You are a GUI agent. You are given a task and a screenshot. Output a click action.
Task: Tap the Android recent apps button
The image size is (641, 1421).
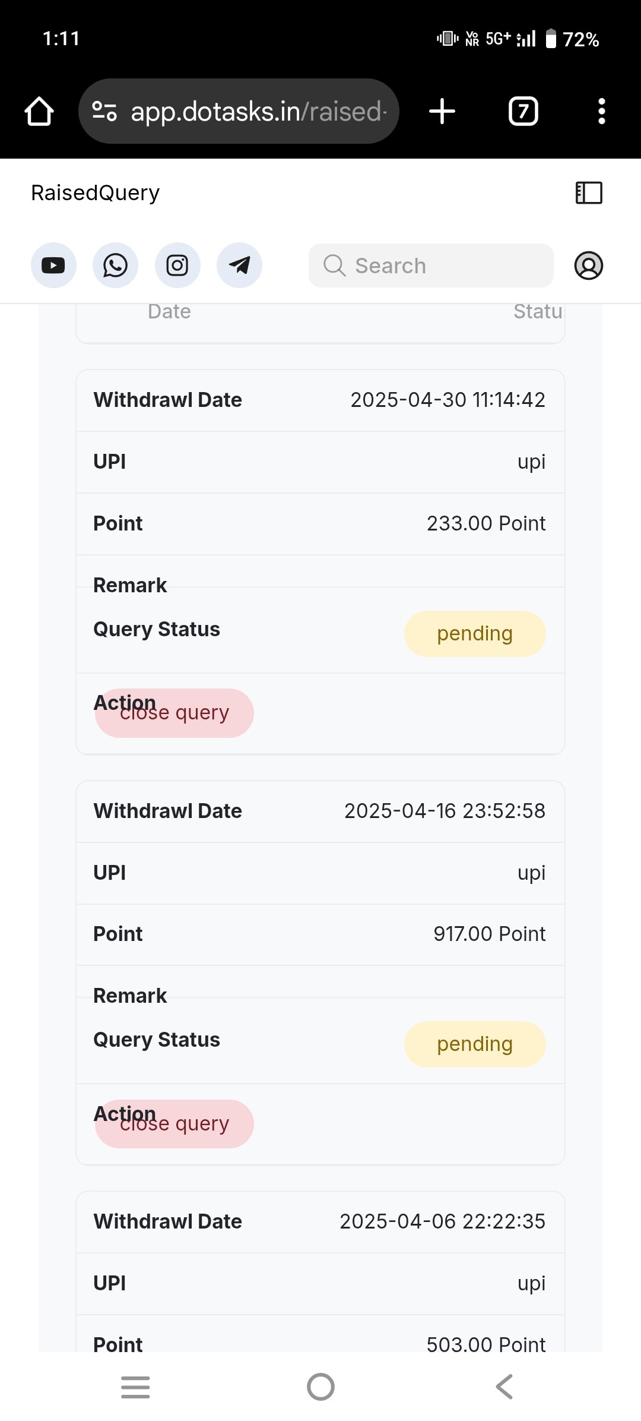(135, 1387)
